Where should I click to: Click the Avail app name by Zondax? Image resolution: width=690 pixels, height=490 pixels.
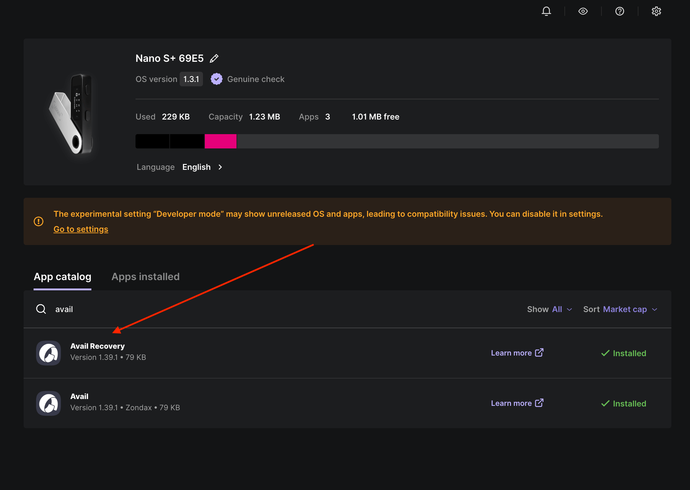coord(80,396)
